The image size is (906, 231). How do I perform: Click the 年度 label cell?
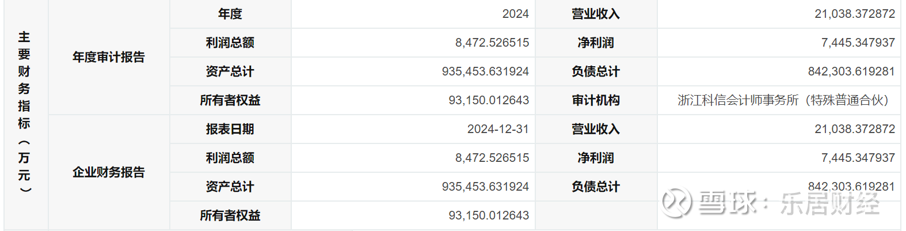point(230,14)
